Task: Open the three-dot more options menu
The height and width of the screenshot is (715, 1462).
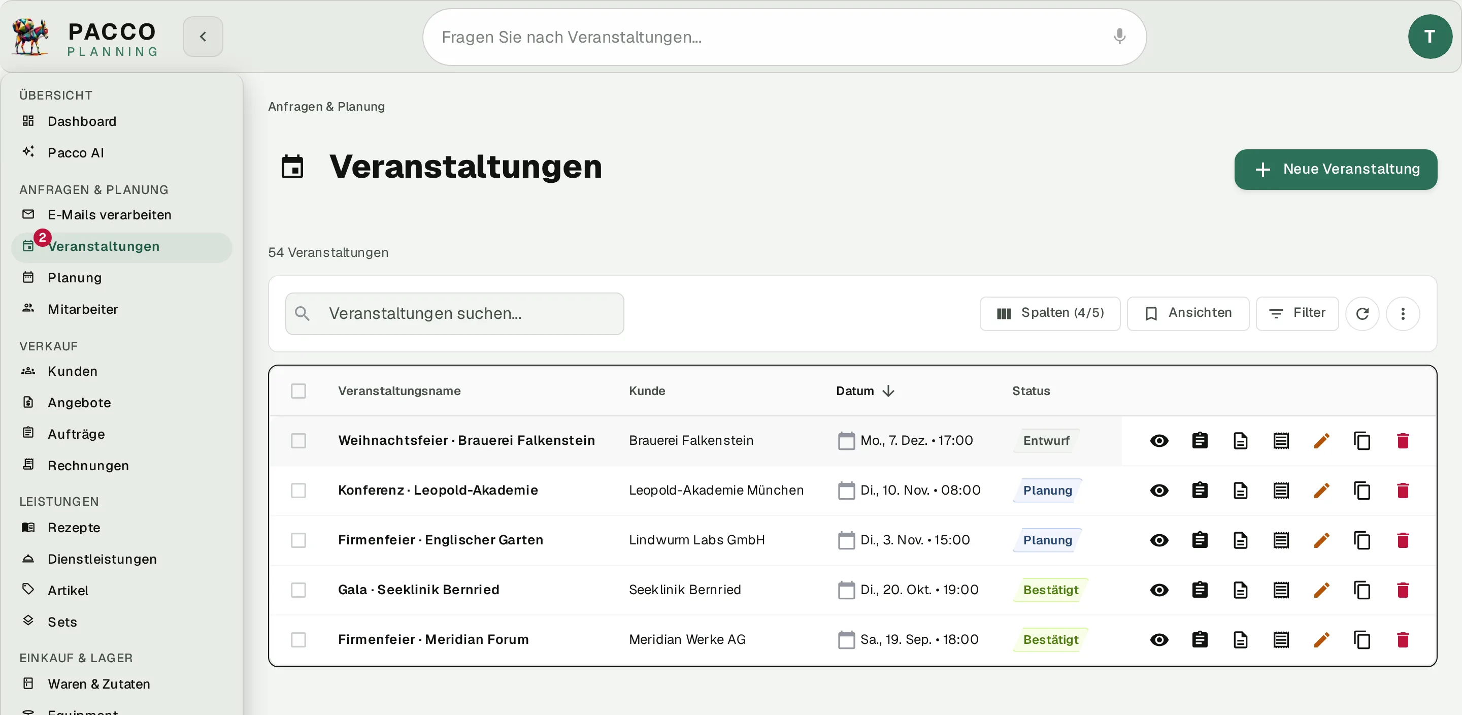Action: tap(1403, 313)
